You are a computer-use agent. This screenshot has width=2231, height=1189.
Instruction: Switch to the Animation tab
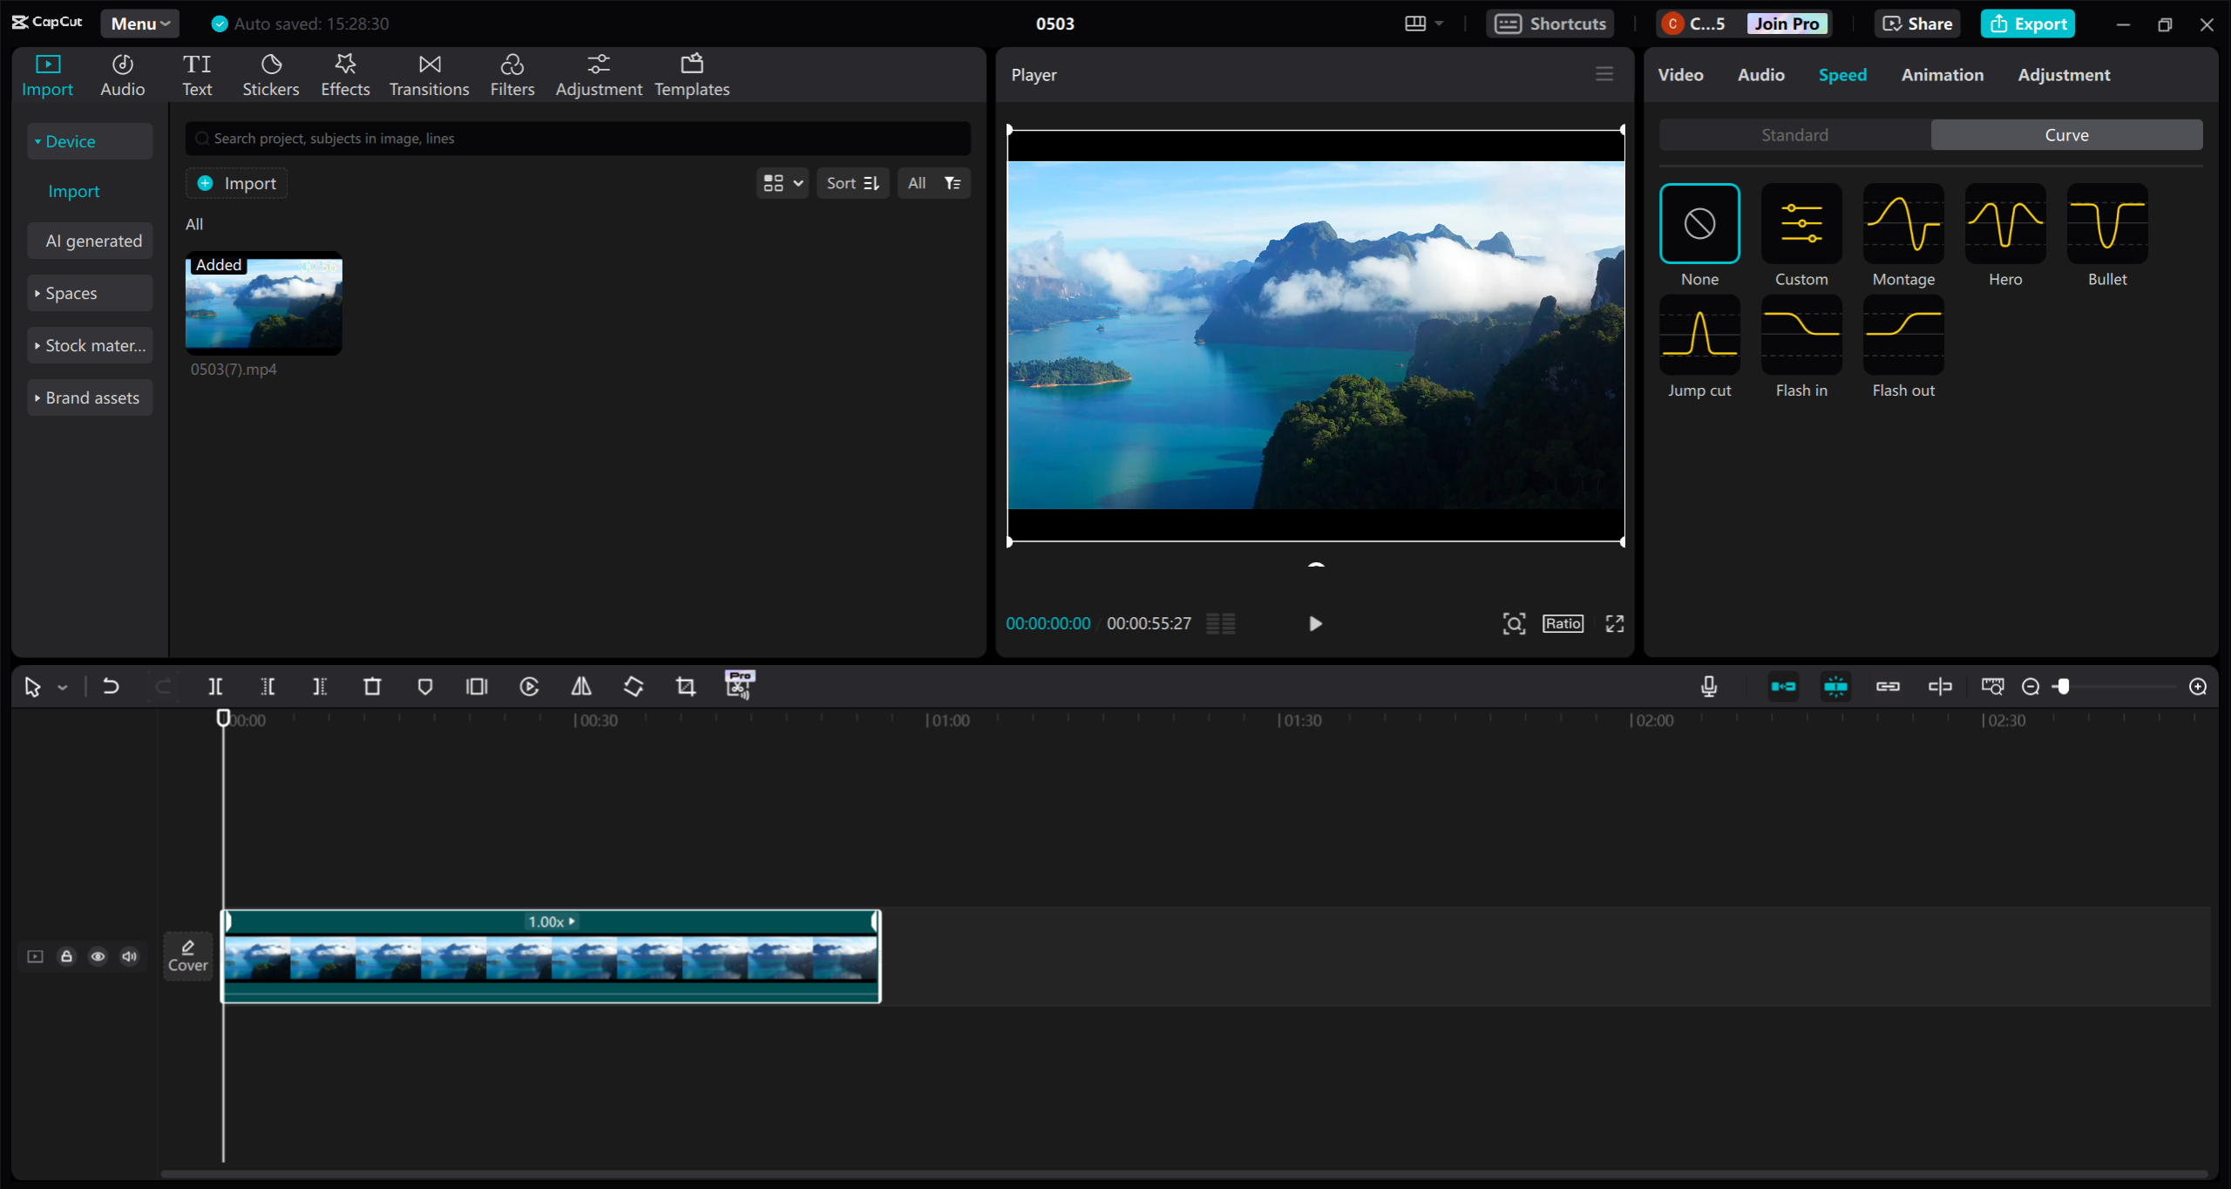click(1940, 74)
